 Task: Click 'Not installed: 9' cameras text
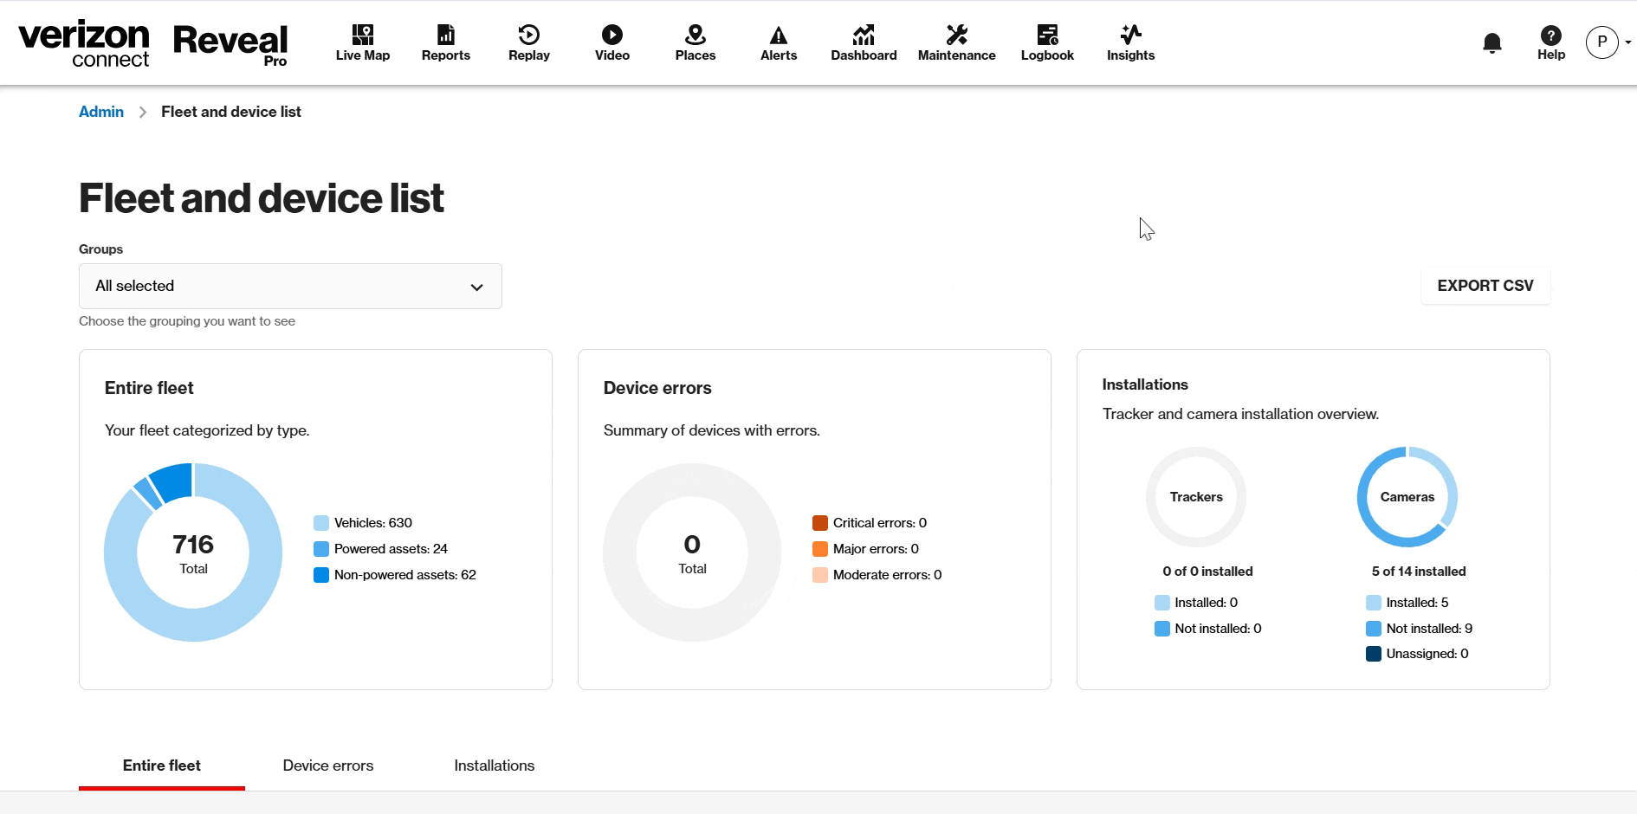coord(1429,629)
